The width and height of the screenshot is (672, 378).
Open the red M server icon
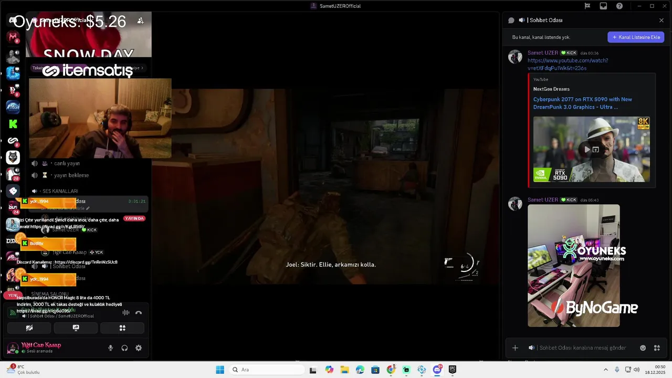(x=13, y=37)
